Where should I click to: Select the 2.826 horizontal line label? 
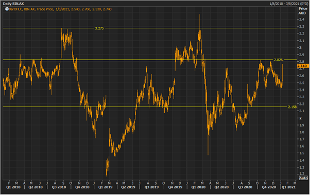278,60
